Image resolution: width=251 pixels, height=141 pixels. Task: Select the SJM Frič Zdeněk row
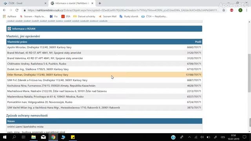tap(104, 80)
